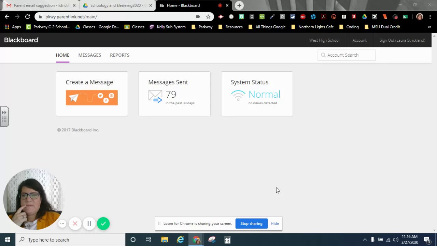The image size is (437, 246).
Task: Click the back arrow in Chrome
Action: (7, 16)
